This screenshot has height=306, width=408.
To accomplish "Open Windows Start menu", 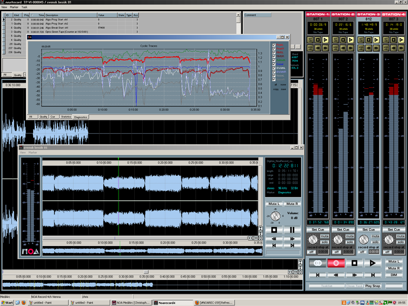I will click(x=7, y=302).
